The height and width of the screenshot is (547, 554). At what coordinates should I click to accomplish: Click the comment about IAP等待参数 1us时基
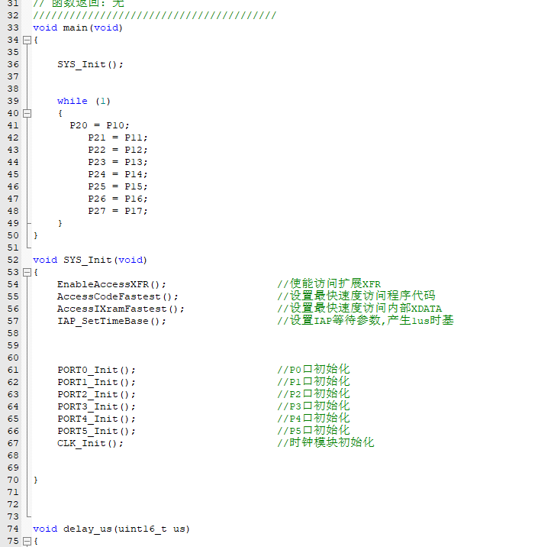pos(366,321)
